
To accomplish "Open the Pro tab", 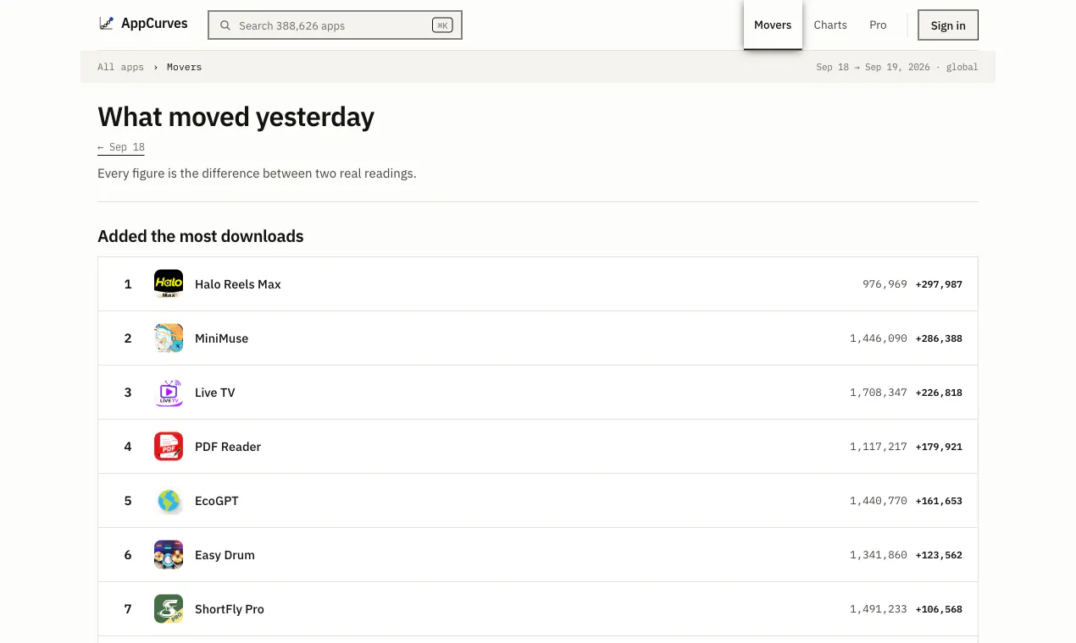I will [x=878, y=25].
